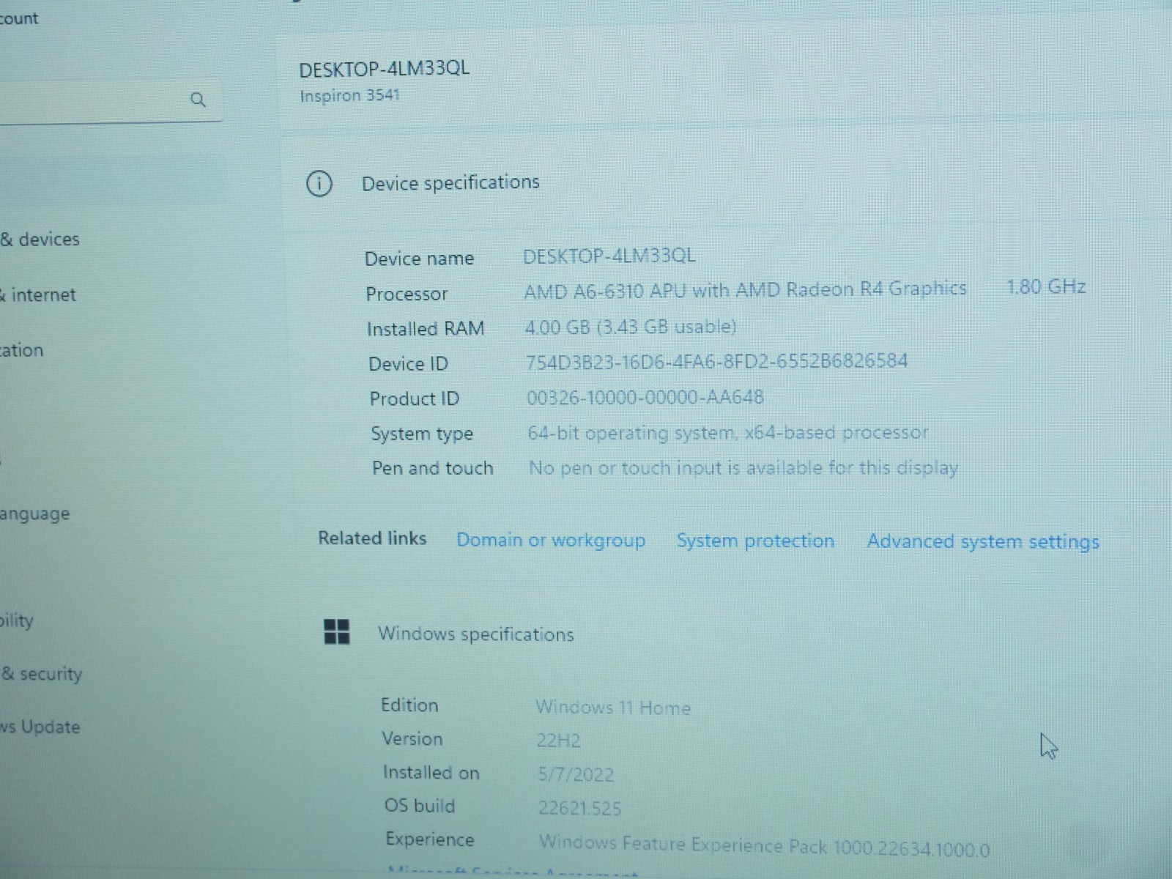Image resolution: width=1172 pixels, height=879 pixels.
Task: Click the 'OS build' label
Action: [420, 806]
